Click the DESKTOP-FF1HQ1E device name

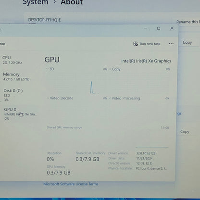point(44,20)
